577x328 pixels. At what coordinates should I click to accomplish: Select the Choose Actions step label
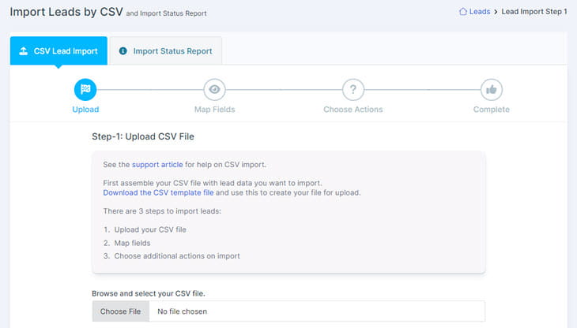point(353,110)
